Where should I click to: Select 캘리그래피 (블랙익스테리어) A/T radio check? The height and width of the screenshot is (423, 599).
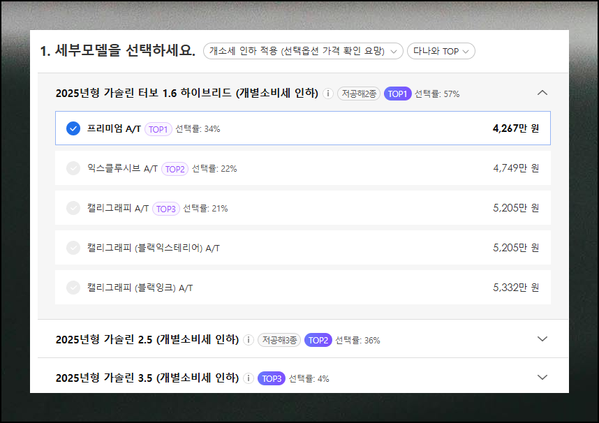pos(73,248)
